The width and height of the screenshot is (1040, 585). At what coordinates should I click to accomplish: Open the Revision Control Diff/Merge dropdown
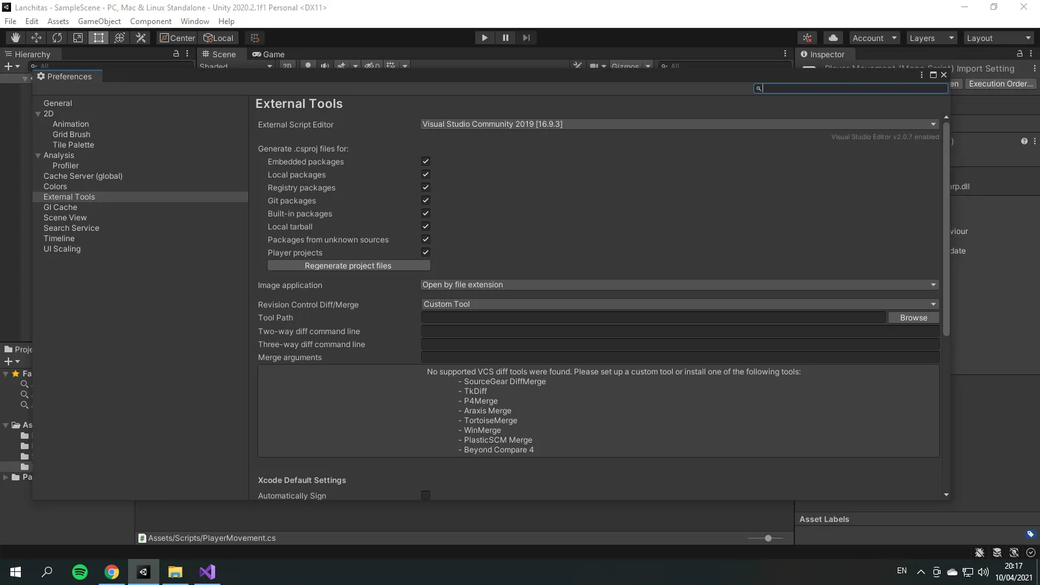pyautogui.click(x=680, y=304)
